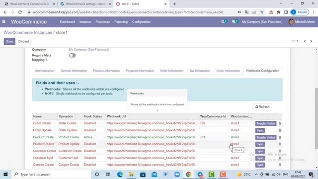Click the Windows taskbar search box

51,175
